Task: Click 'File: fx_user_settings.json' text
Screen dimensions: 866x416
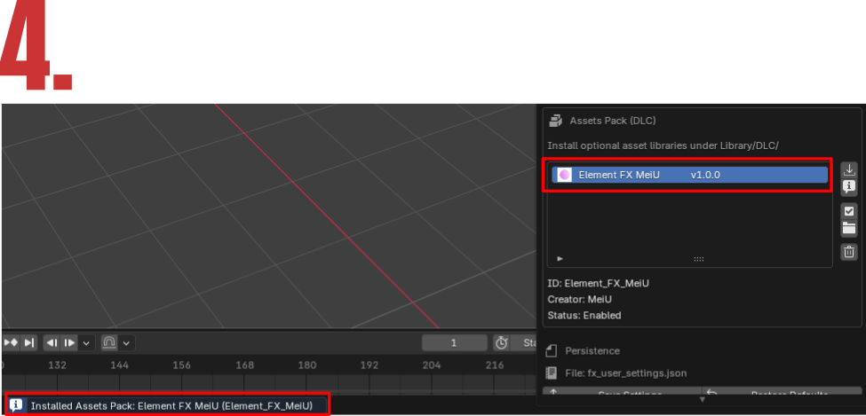Action: pyautogui.click(x=626, y=373)
